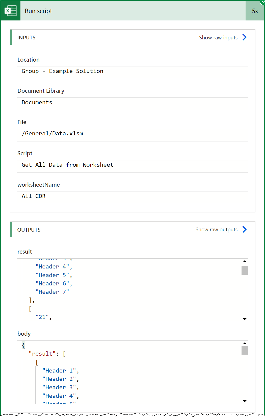Screen dimensions: 265x417
Task: Click the worksheetName field
Action: pyautogui.click(x=132, y=198)
